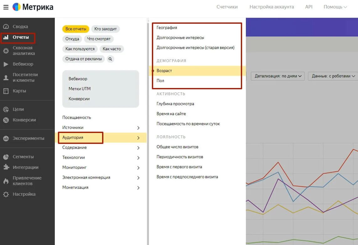The height and width of the screenshot is (245, 358).
Task: Click the Настройка gear icon
Action: (x=6, y=194)
